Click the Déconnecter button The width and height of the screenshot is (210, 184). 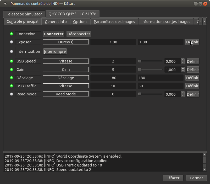coord(79,34)
